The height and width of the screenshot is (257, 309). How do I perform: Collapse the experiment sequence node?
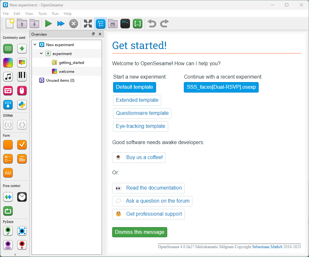[41, 53]
